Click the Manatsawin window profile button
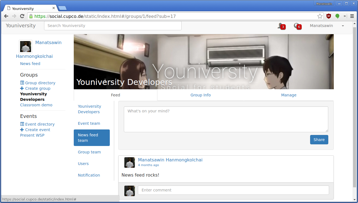Viewport: 358px width, 203px height. [x=324, y=4]
